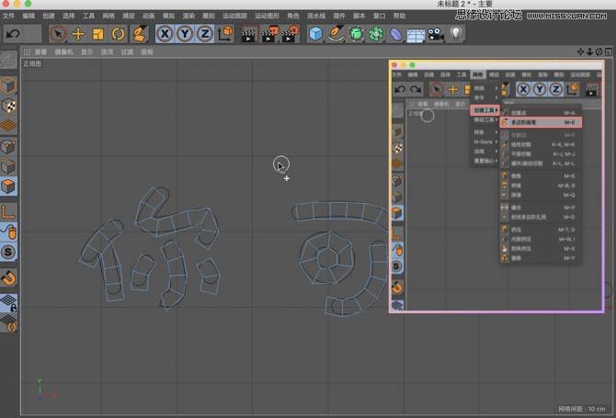Add a Cube primitive object

(x=315, y=34)
